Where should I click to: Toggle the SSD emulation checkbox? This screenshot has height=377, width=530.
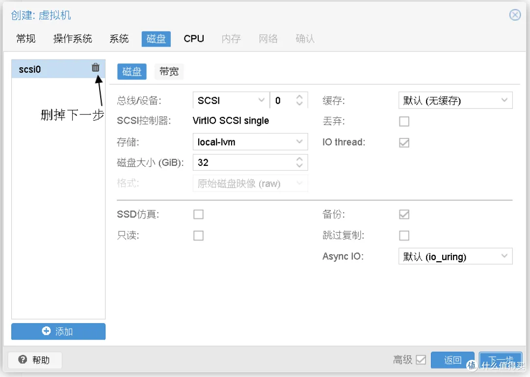tap(198, 215)
